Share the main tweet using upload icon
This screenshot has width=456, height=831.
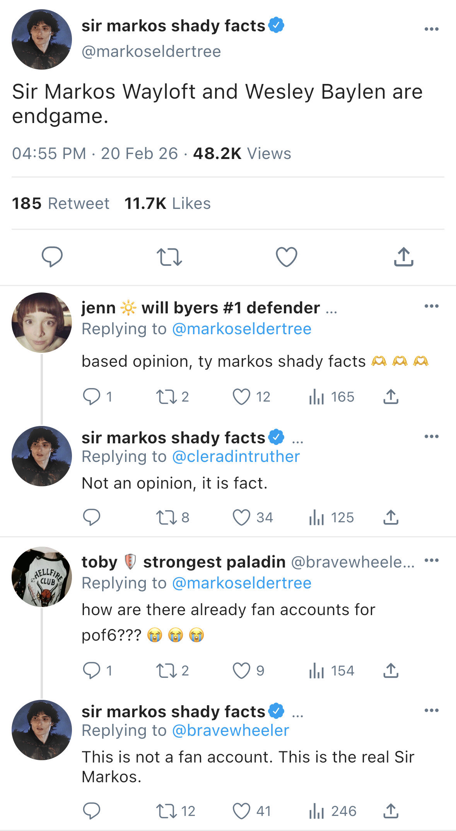tap(403, 257)
